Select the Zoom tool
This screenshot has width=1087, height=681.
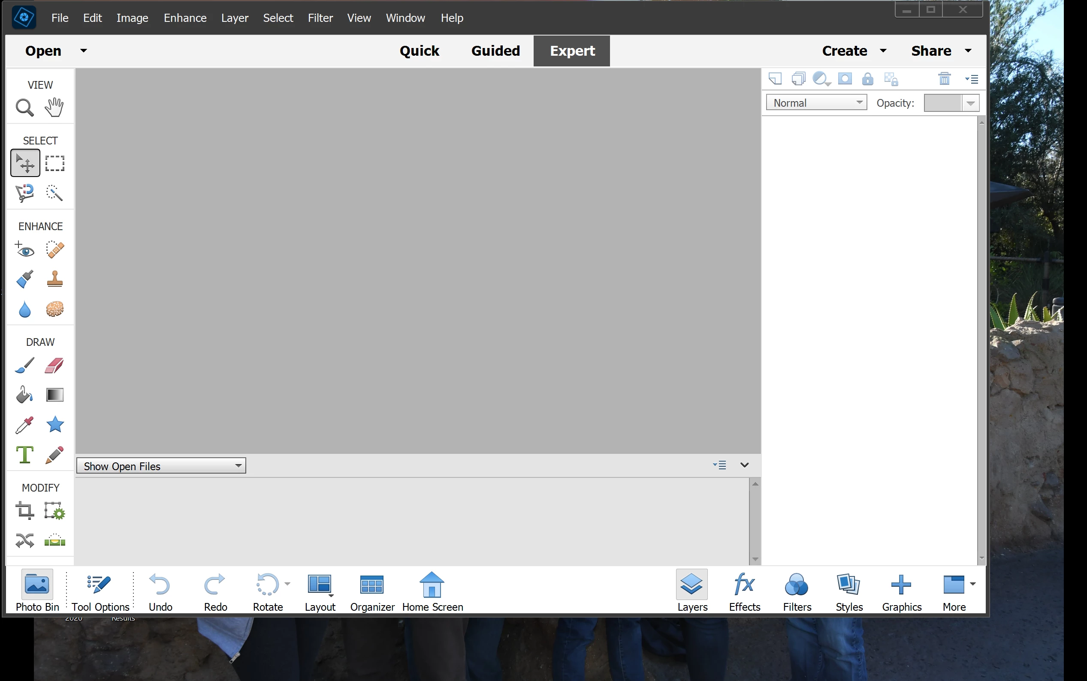[24, 108]
